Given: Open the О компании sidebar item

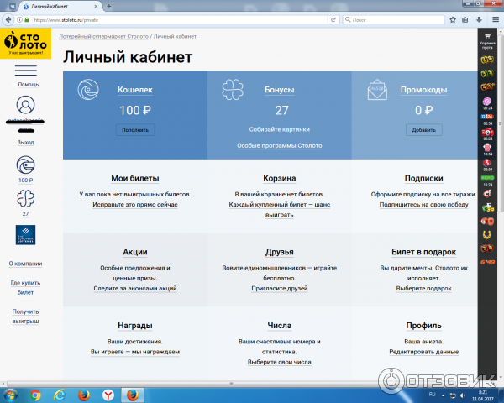Looking at the screenshot, I should tap(26, 264).
